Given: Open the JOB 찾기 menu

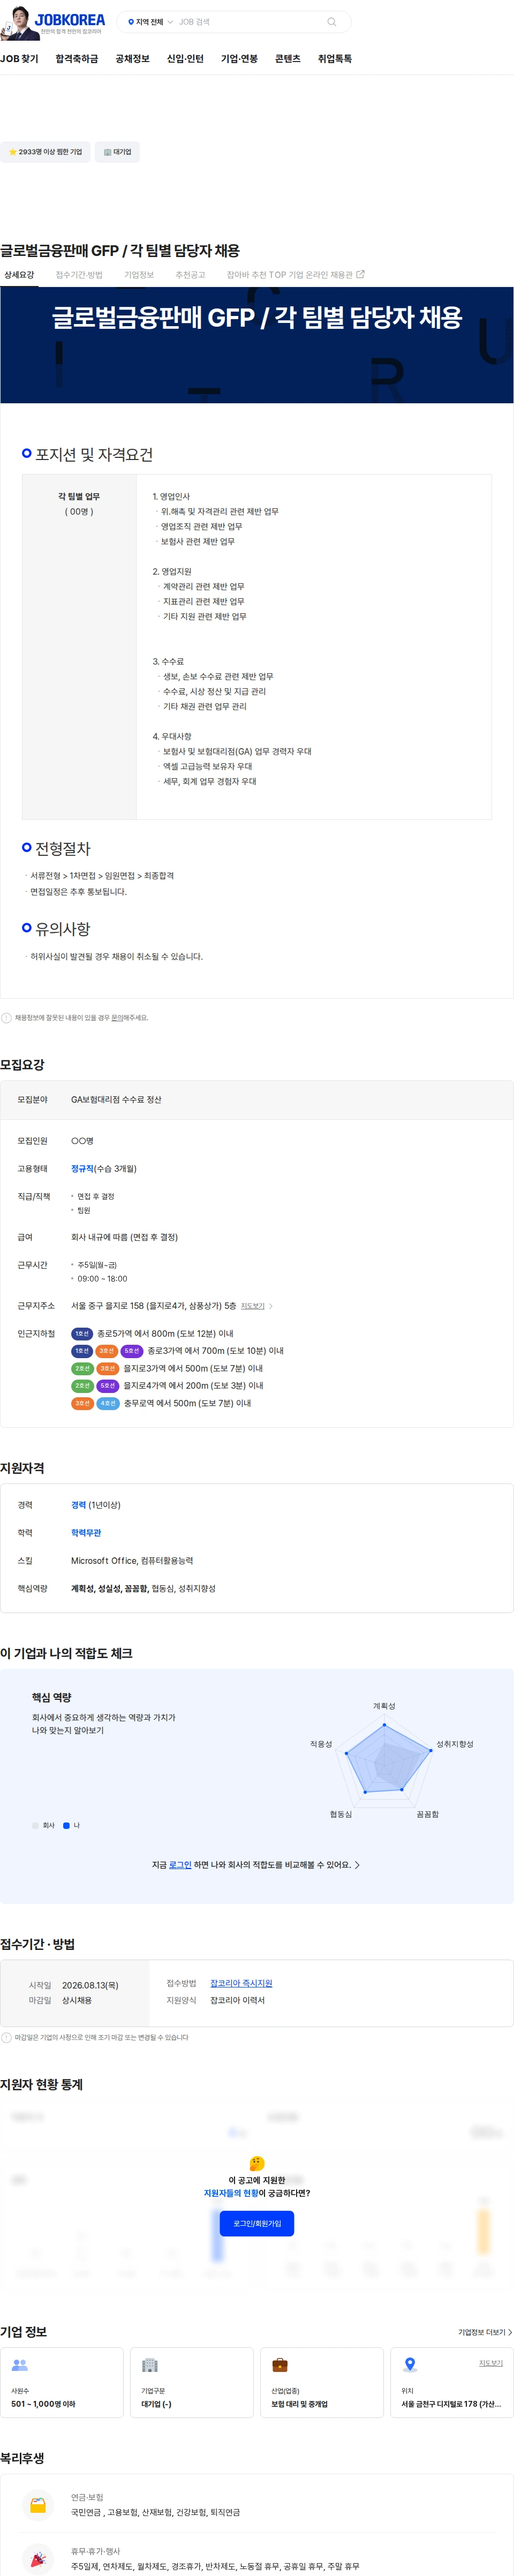Looking at the screenshot, I should pos(19,59).
